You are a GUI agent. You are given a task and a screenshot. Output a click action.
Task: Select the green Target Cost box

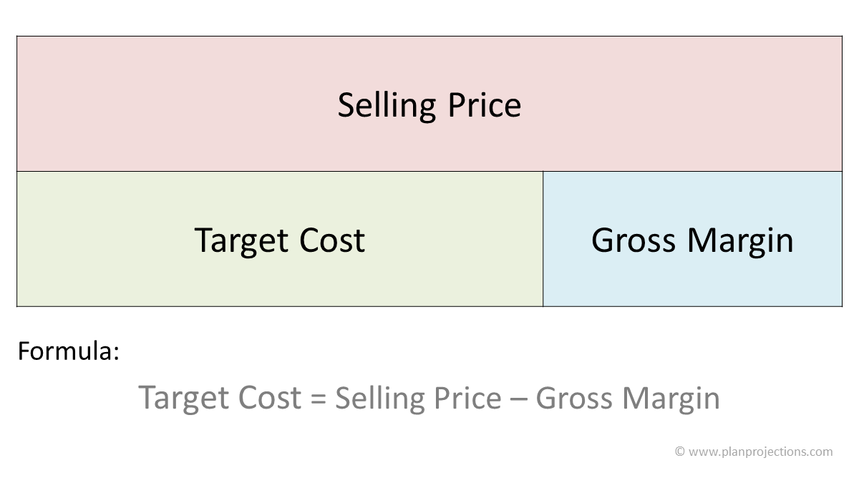coord(280,239)
